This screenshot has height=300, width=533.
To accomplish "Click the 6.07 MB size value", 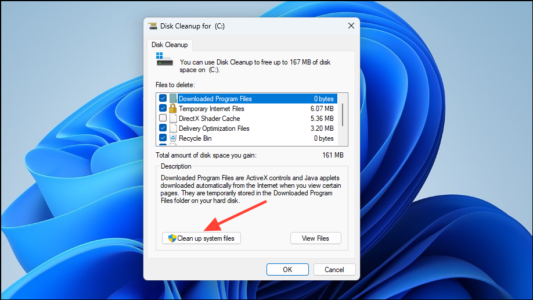I will [x=322, y=109].
